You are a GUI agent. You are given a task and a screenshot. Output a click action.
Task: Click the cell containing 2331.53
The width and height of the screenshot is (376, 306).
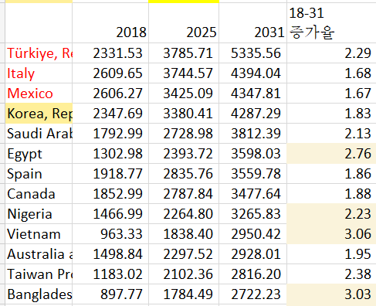click(110, 53)
